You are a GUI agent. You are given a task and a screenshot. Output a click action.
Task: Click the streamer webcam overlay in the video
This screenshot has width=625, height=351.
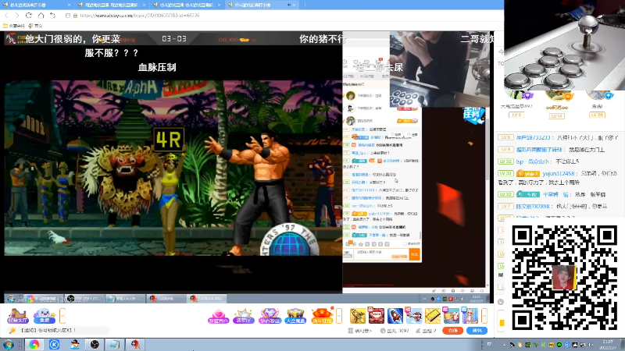pyautogui.click(x=440, y=69)
